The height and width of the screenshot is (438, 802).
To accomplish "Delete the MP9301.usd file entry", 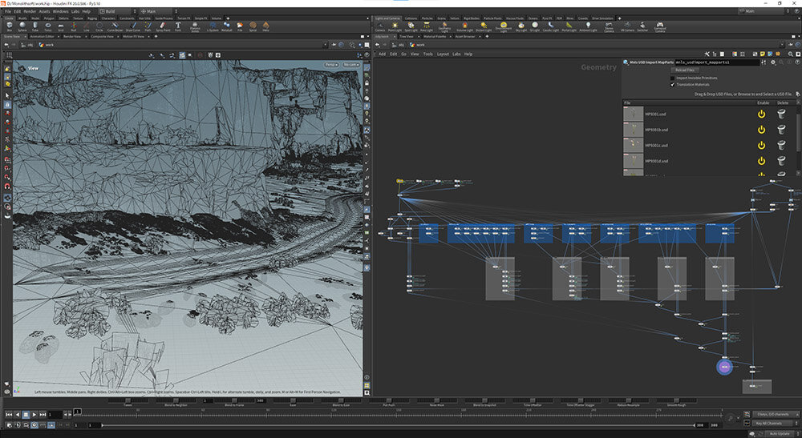I will tap(782, 114).
